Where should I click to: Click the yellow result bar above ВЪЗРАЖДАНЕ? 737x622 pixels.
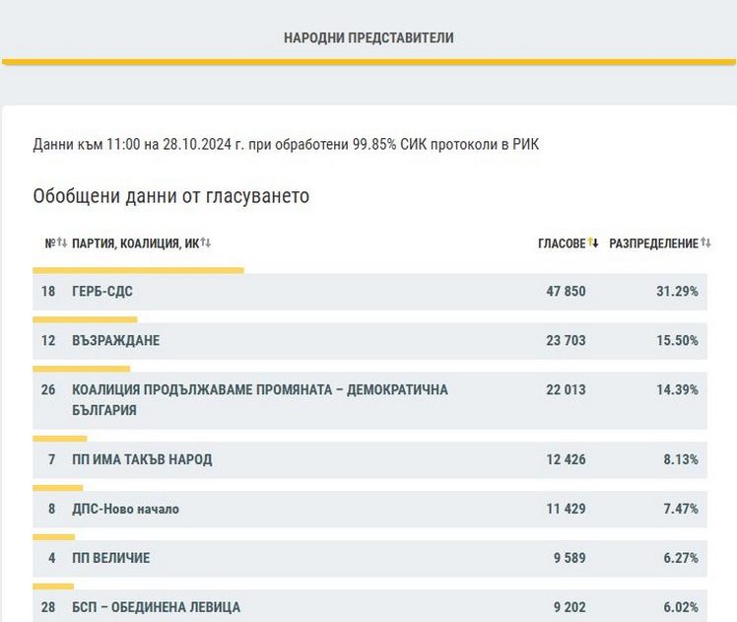pos(85,319)
